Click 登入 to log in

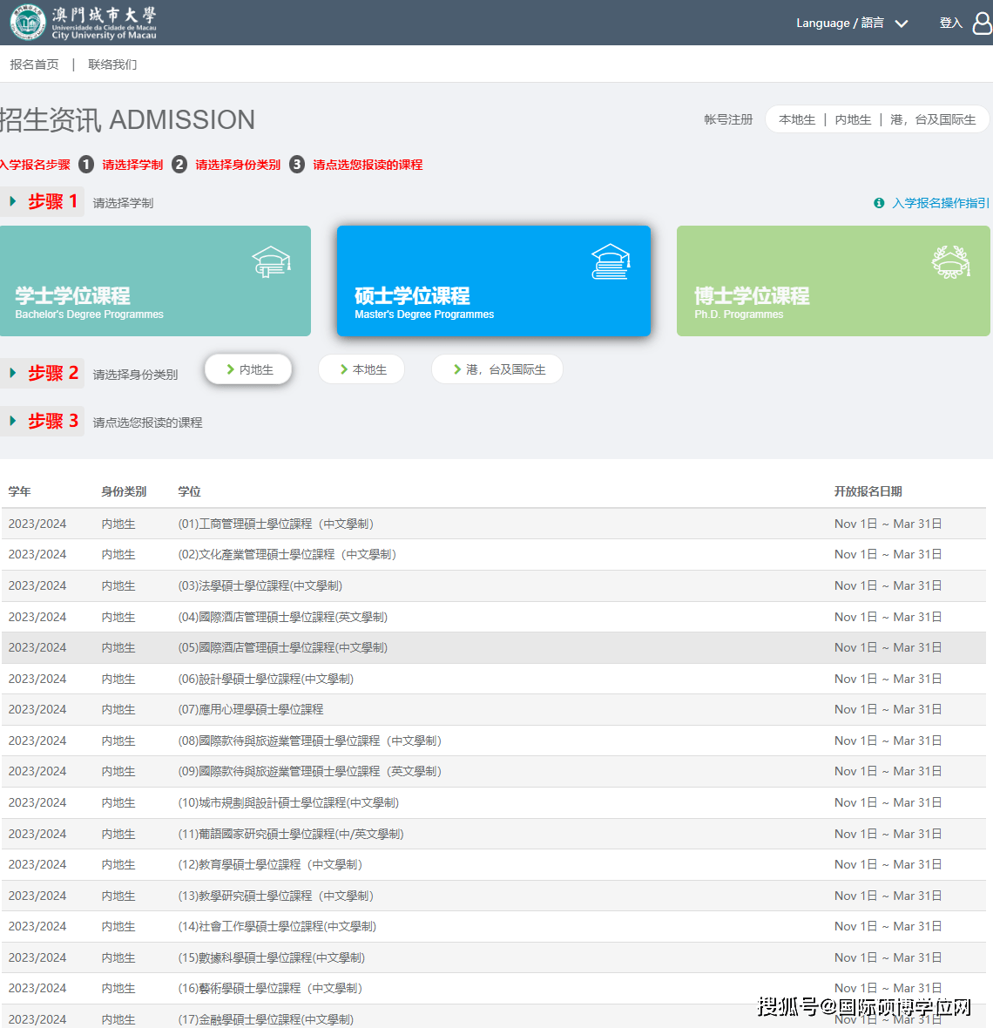pyautogui.click(x=950, y=23)
